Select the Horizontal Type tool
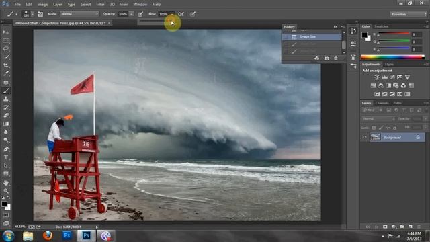Image resolution: width=430 pixels, height=242 pixels. click(6, 157)
